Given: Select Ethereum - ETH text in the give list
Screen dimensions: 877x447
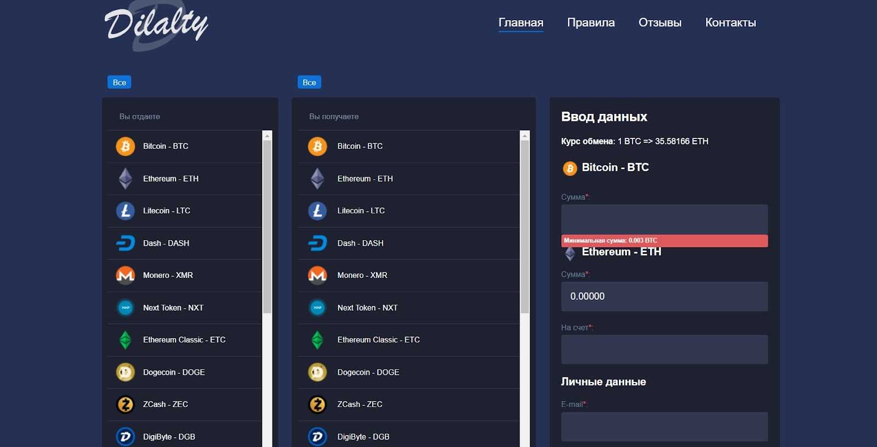Looking at the screenshot, I should pyautogui.click(x=171, y=178).
